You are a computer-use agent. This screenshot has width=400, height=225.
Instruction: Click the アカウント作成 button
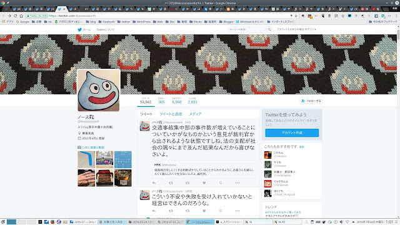pos(292,132)
